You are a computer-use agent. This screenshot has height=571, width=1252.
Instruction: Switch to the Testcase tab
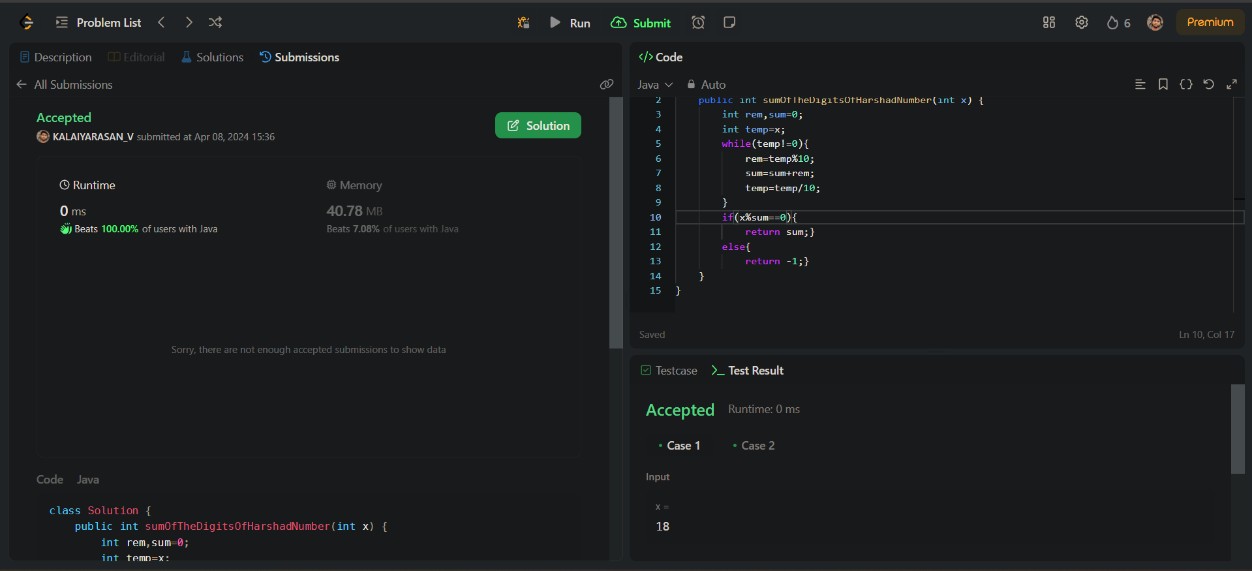(x=669, y=371)
